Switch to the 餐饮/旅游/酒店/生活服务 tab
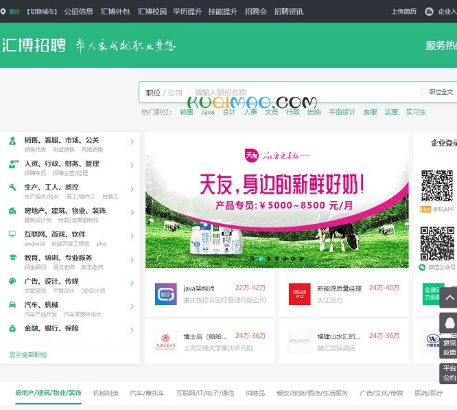457x410 pixels. [312, 393]
